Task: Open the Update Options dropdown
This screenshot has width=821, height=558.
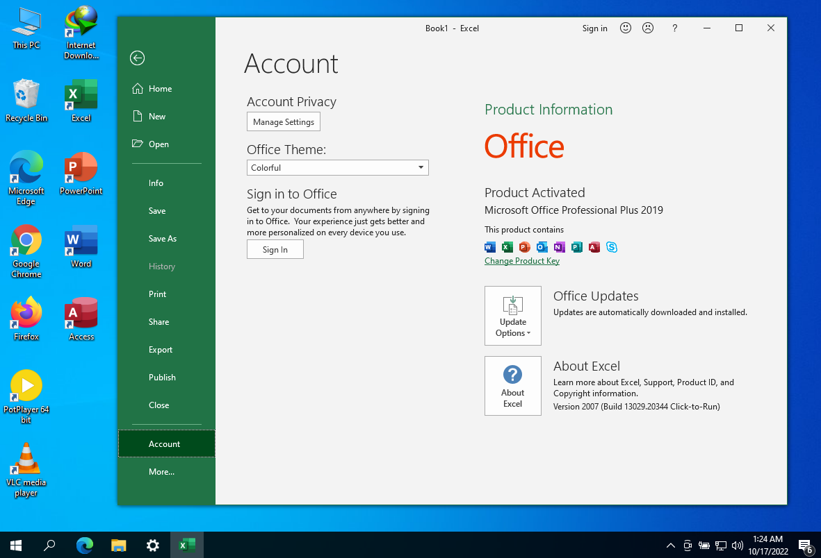Action: [x=512, y=316]
